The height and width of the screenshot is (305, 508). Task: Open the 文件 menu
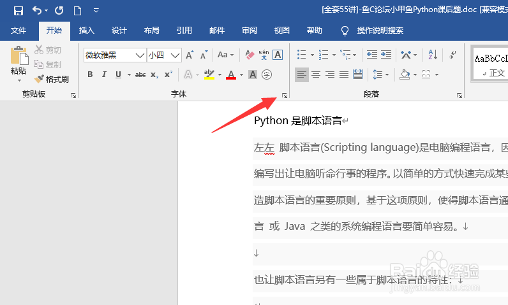pyautogui.click(x=19, y=31)
